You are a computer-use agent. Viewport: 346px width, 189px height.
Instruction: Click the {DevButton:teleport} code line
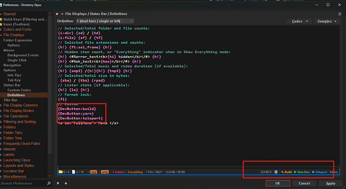(80, 118)
